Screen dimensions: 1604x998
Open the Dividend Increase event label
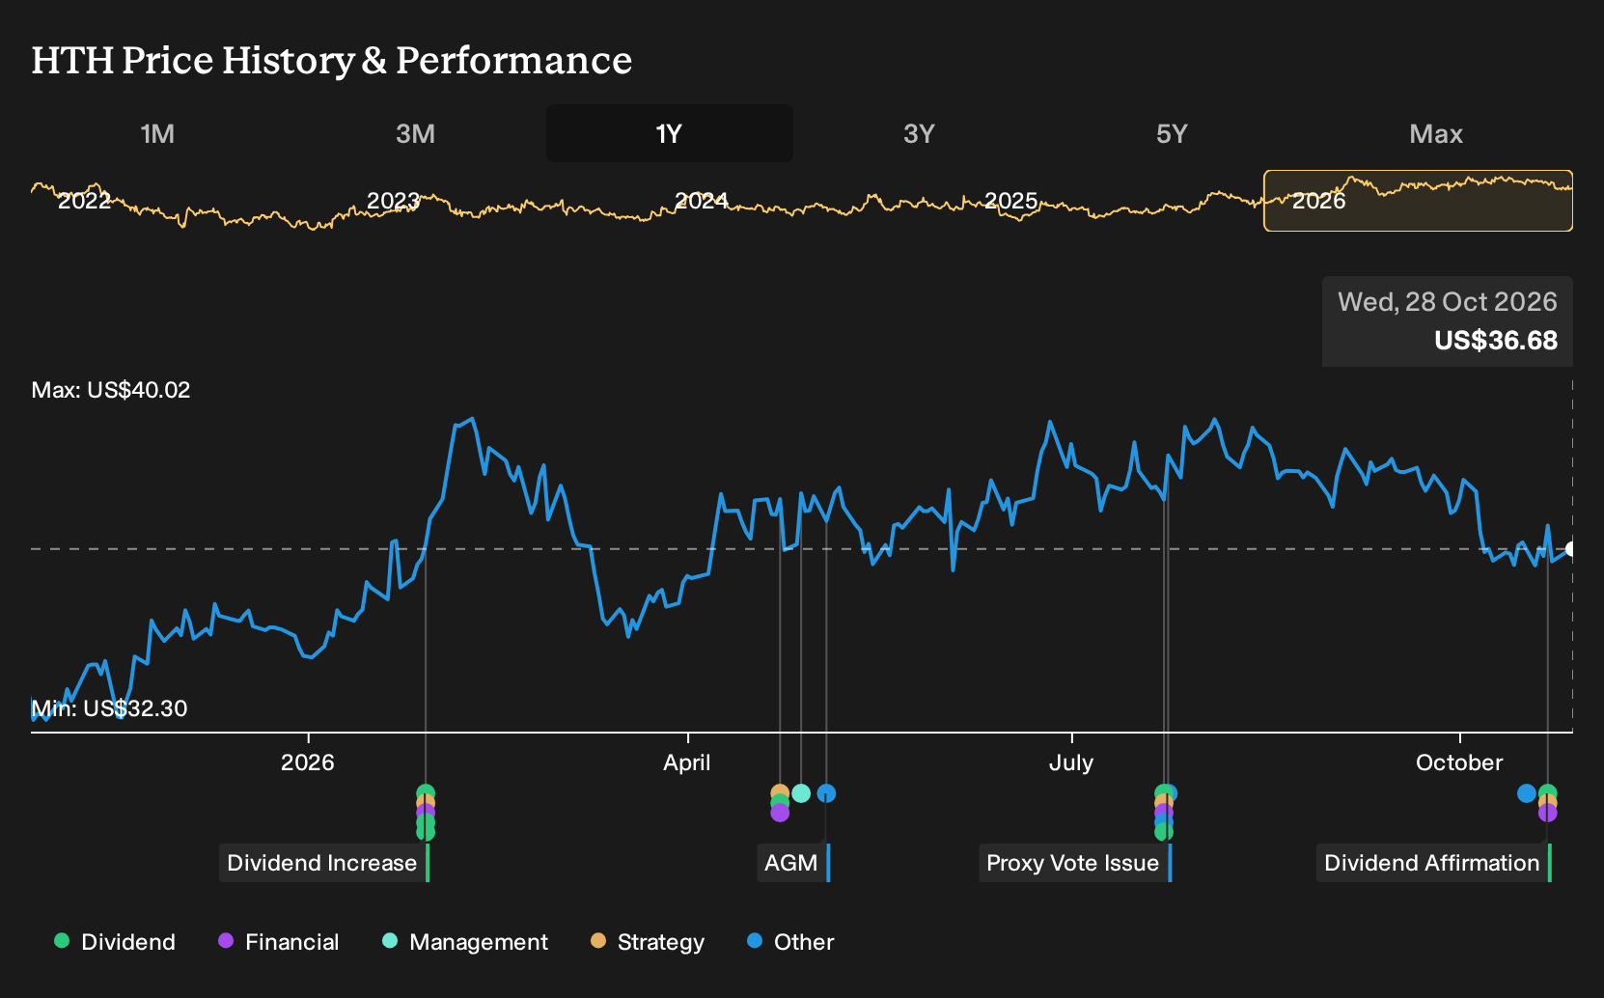(x=324, y=863)
